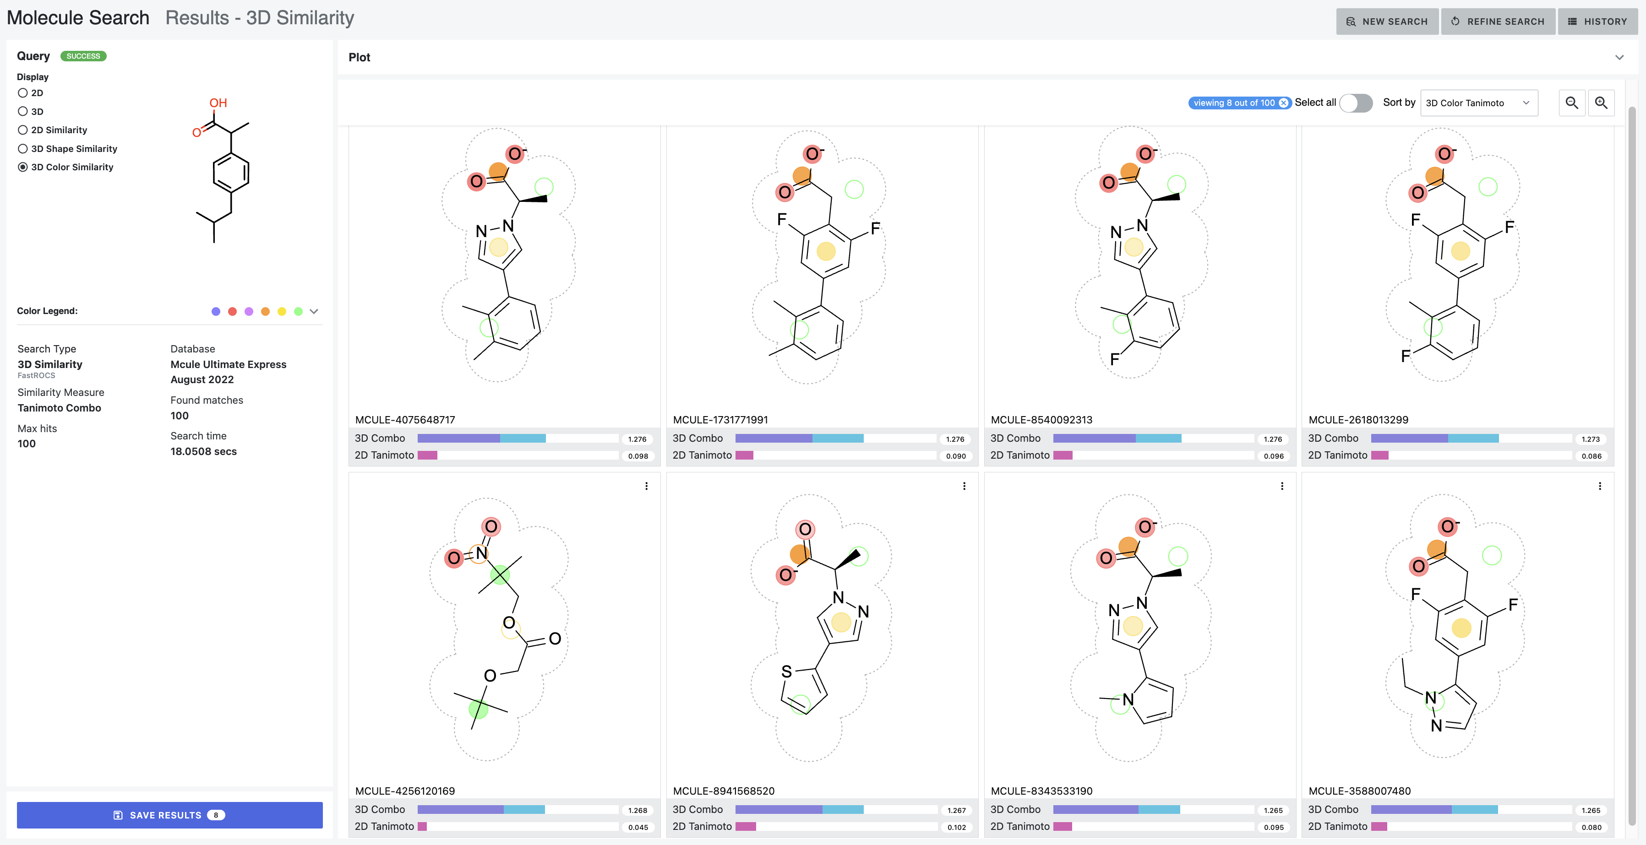Collapse the Plot section

1620,57
